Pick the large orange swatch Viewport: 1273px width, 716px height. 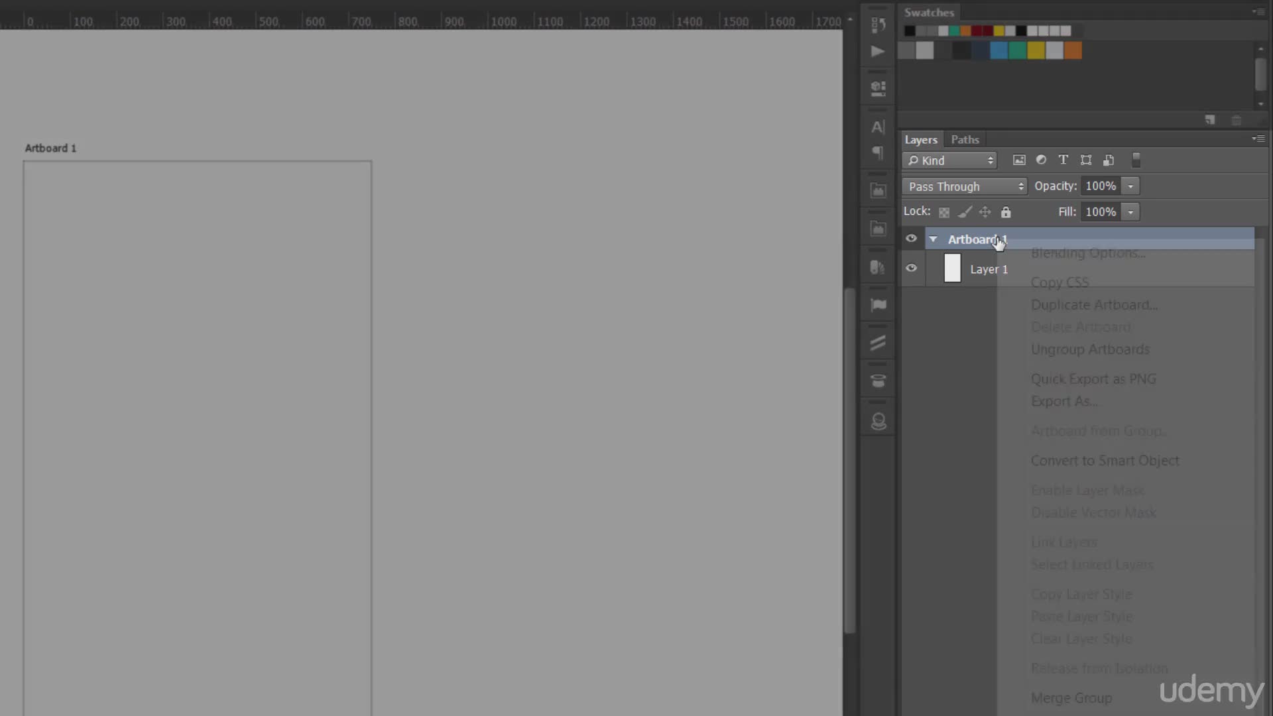coord(1073,50)
